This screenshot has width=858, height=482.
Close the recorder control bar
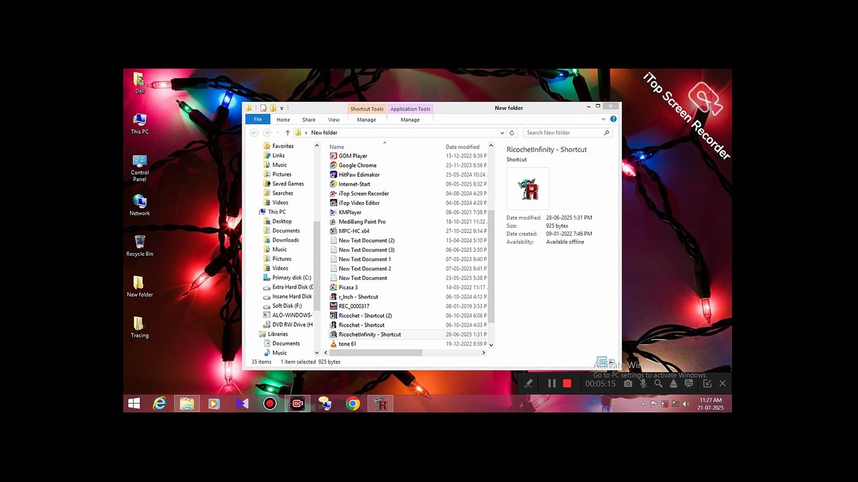tap(723, 384)
